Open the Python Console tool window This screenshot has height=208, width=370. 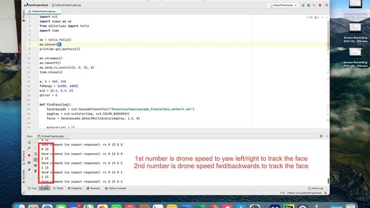(116, 188)
